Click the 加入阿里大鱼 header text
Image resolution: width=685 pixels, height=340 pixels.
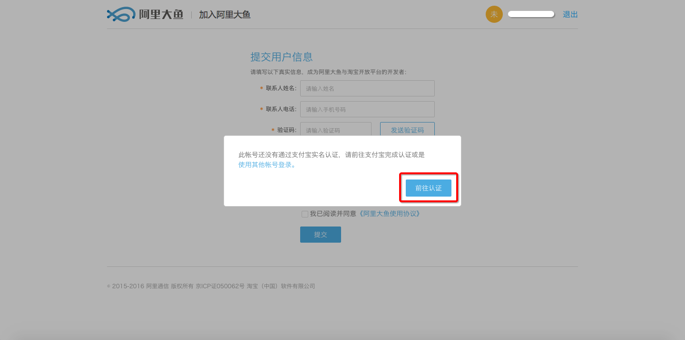point(225,15)
